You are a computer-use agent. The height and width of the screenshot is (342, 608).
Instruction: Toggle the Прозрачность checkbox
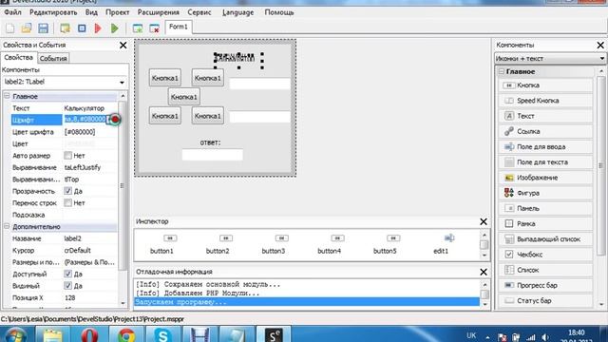click(68, 191)
